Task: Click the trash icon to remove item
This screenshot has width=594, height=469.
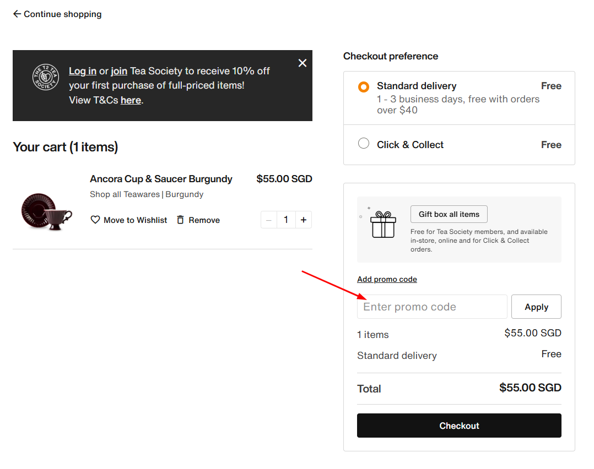Action: (180, 220)
